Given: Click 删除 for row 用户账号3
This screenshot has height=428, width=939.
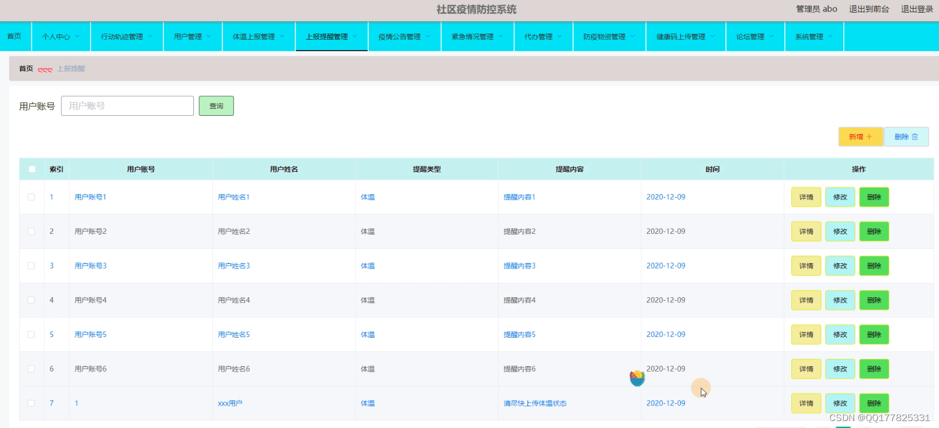Looking at the screenshot, I should [874, 266].
